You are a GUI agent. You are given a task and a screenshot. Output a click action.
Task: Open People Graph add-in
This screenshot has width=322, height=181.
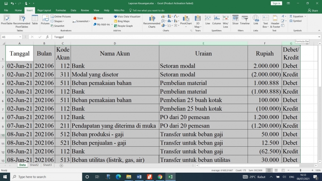[123, 26]
